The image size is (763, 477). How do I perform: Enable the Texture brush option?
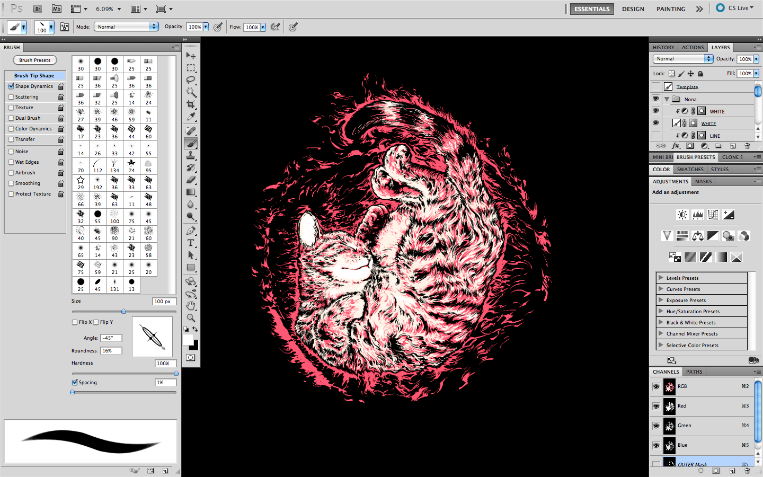(11, 108)
